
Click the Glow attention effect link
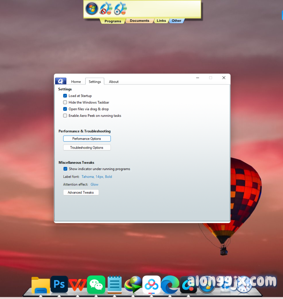[94, 185]
